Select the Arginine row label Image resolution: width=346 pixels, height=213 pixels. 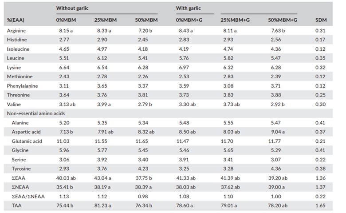pyautogui.click(x=17, y=32)
